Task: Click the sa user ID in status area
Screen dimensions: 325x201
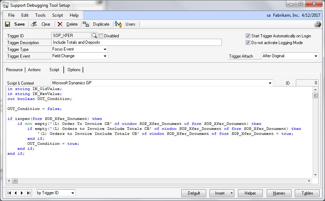Action: (268, 15)
